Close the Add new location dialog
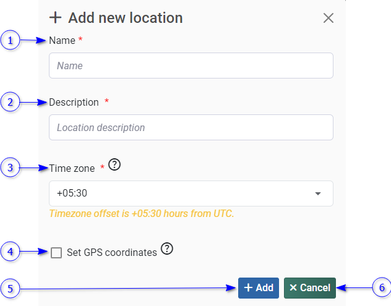 (329, 18)
